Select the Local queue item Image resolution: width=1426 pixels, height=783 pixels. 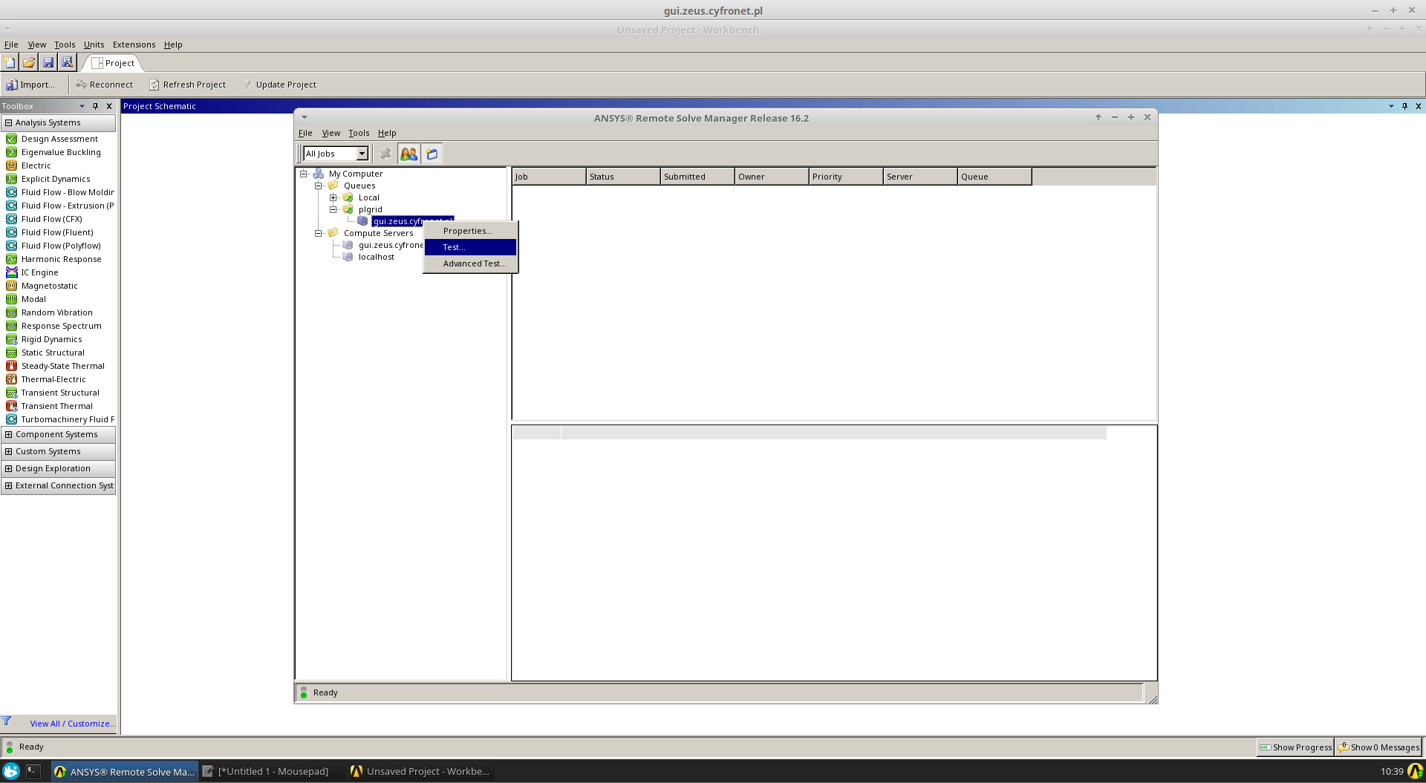click(368, 197)
